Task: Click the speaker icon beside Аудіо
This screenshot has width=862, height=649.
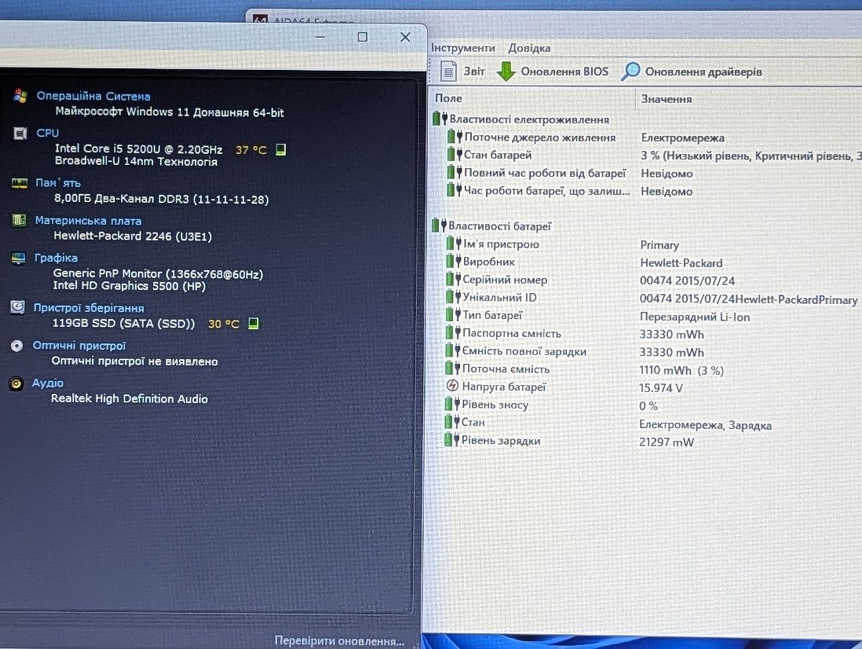Action: coord(16,383)
